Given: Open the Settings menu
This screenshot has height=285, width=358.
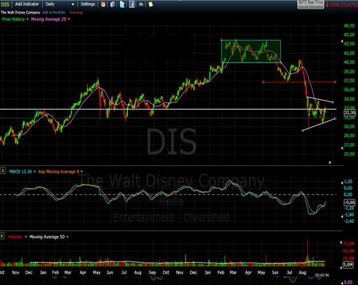Looking at the screenshot, I should (x=88, y=4).
